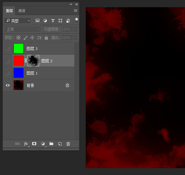Switch to the 通道 tab
The height and width of the screenshot is (175, 185).
tap(22, 11)
